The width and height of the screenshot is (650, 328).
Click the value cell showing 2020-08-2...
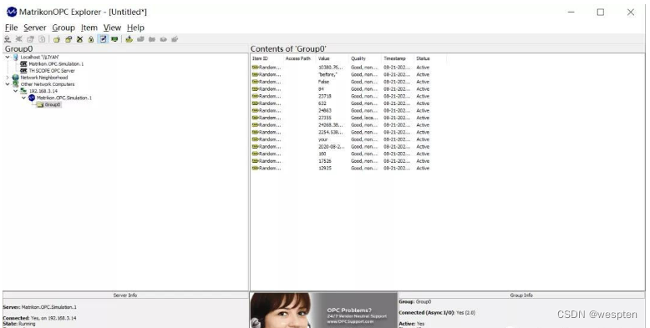(331, 147)
